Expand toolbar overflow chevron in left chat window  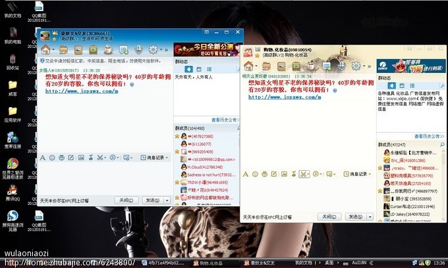[x=166, y=50]
